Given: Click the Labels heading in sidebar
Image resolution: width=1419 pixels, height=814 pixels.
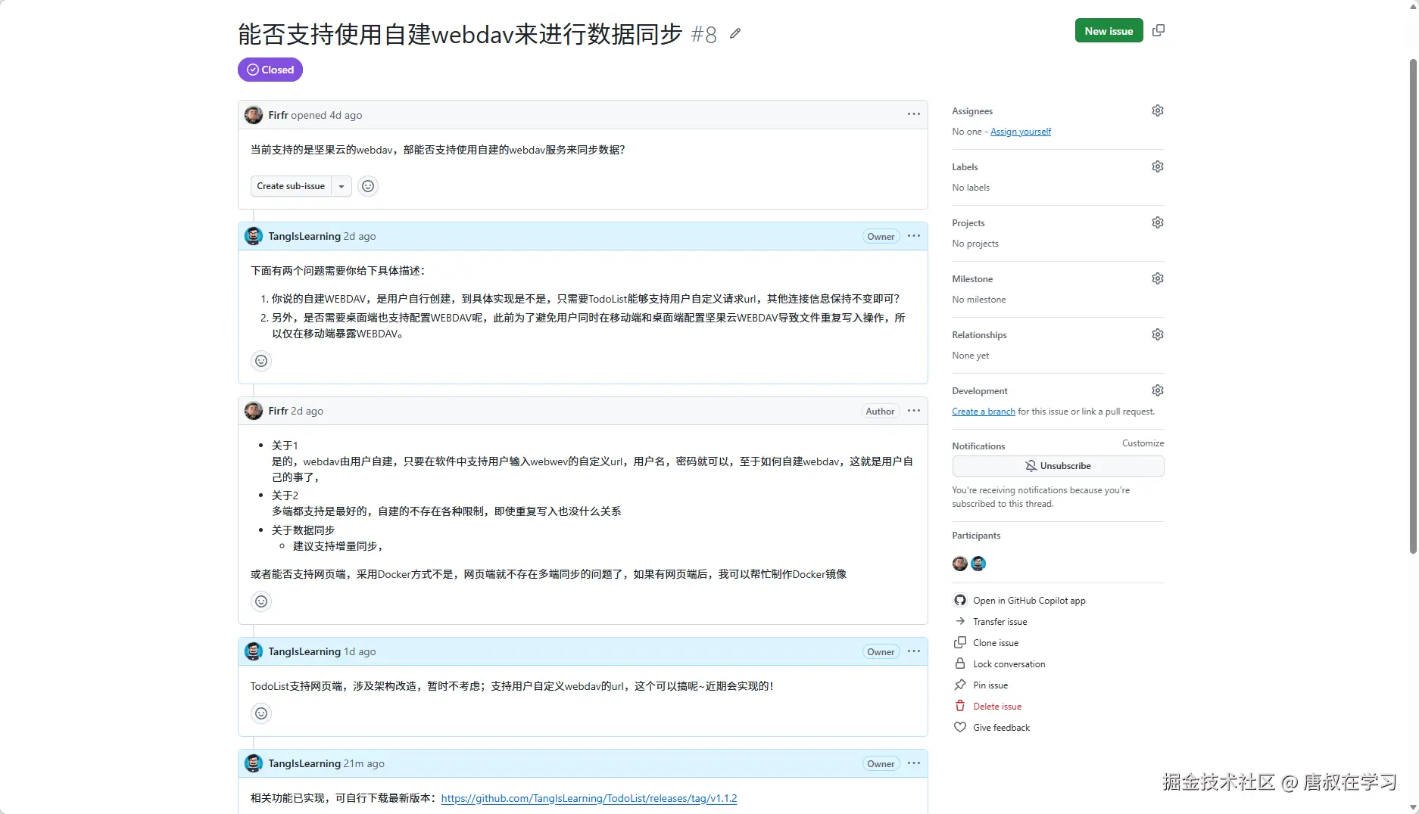Looking at the screenshot, I should 965,167.
